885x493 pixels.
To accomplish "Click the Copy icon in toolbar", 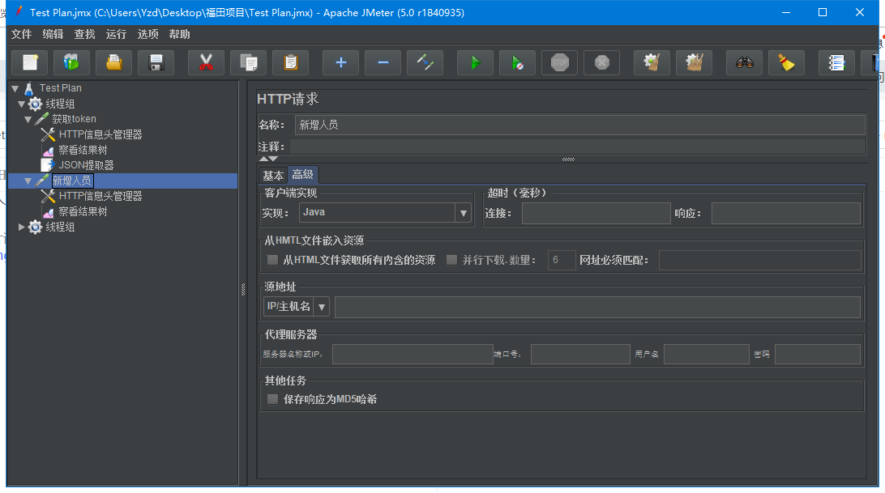I will tap(248, 62).
